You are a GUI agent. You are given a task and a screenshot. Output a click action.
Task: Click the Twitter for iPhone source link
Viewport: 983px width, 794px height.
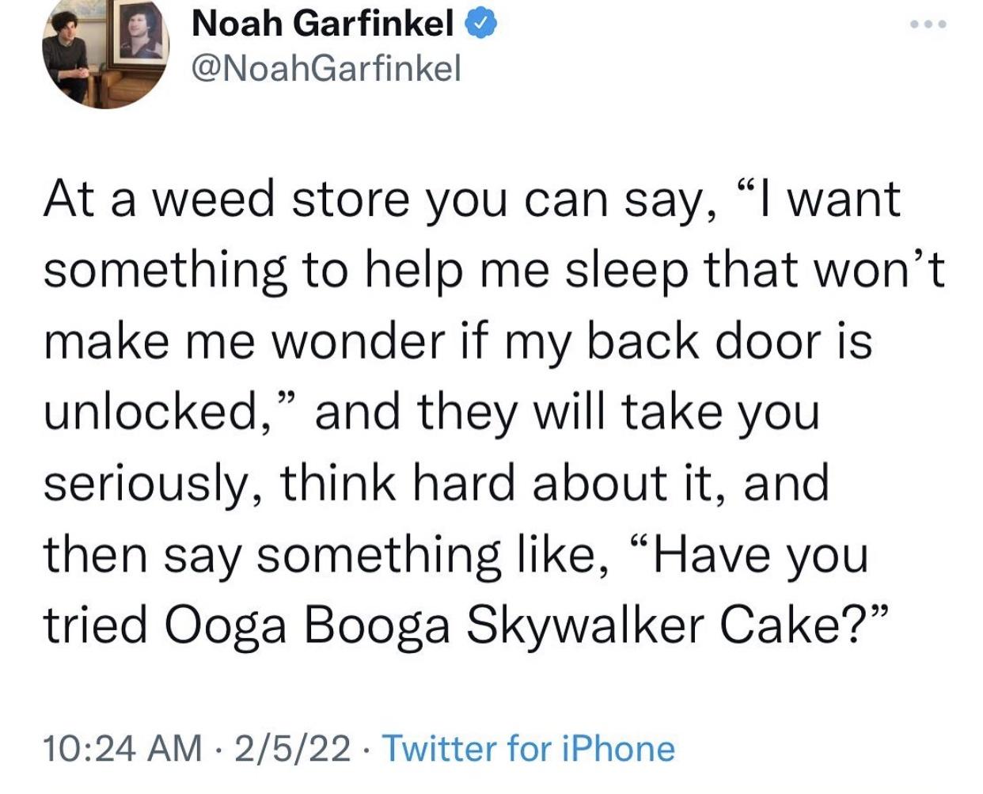point(529,748)
